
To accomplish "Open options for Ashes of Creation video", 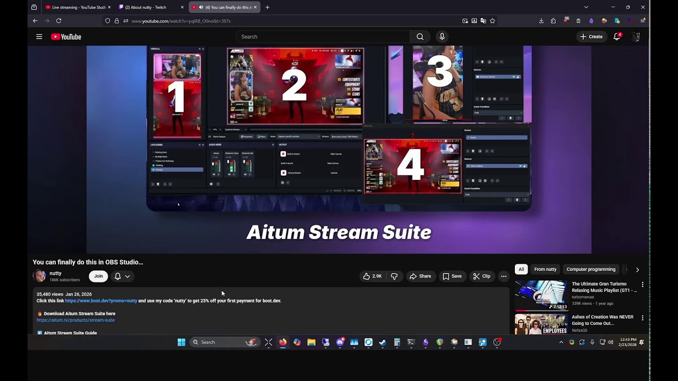I will pos(643,318).
